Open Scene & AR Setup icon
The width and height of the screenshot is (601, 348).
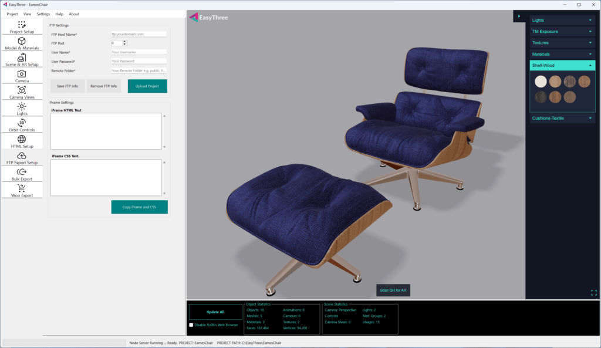pos(22,58)
